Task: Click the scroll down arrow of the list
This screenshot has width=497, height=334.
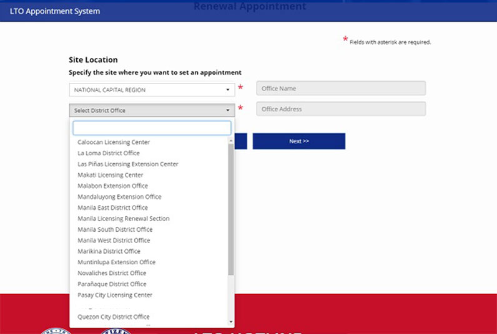Action: click(x=231, y=322)
